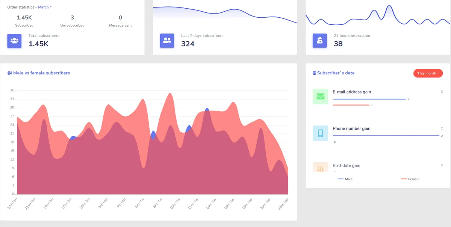Click the Male vs female subscribers title icon

pyautogui.click(x=10, y=73)
